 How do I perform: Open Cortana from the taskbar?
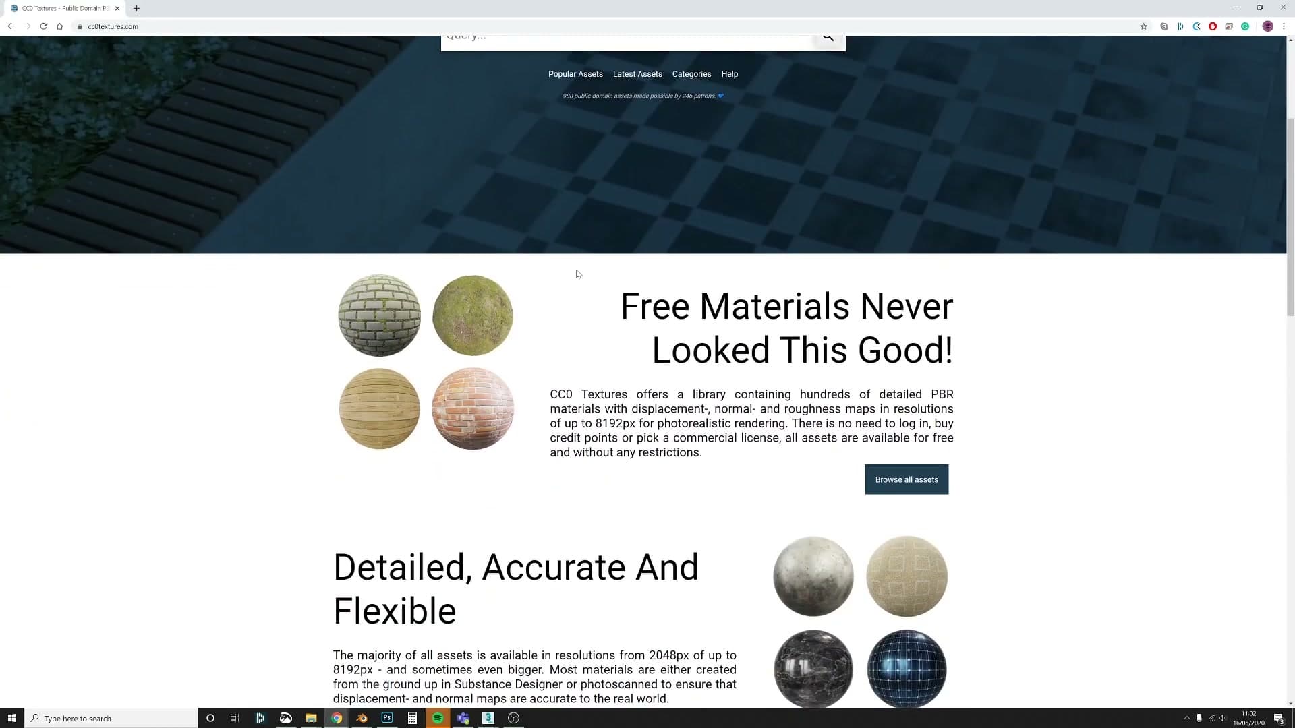tap(210, 718)
